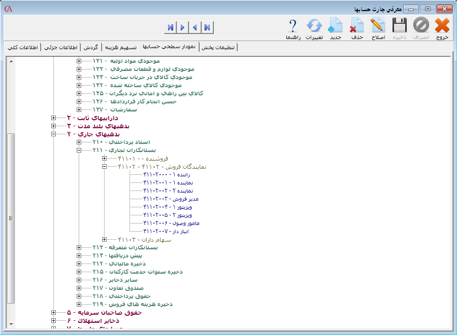Collapse the بدهیهای جاری - ۴ node
This screenshot has height=335, width=457.
pyautogui.click(x=54, y=134)
